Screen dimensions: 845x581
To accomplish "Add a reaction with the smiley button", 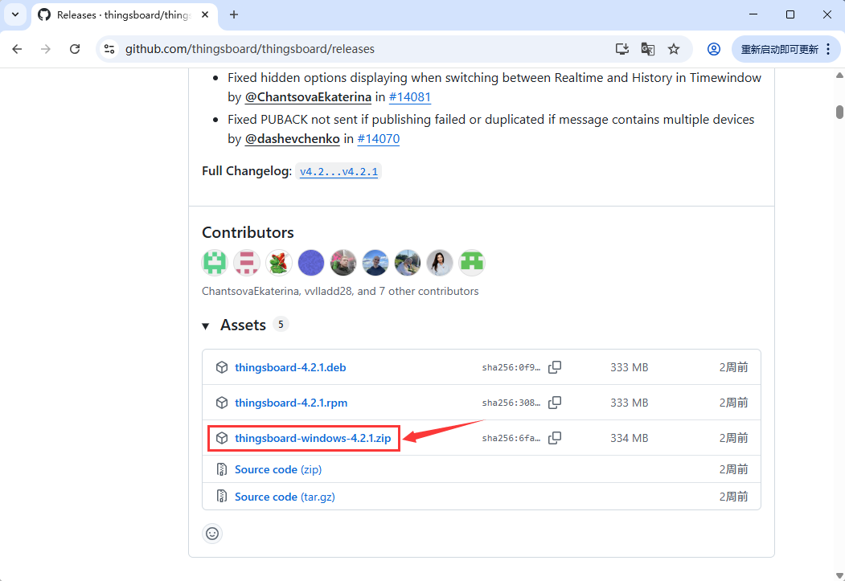I will point(212,534).
